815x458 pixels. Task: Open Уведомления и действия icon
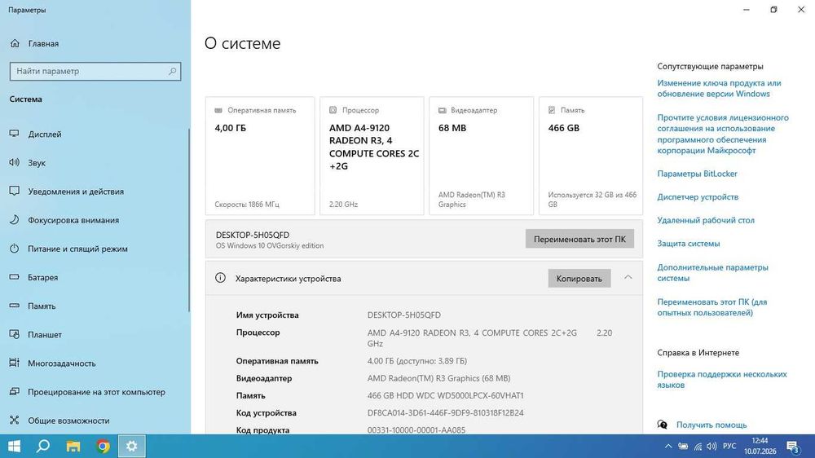coord(15,192)
